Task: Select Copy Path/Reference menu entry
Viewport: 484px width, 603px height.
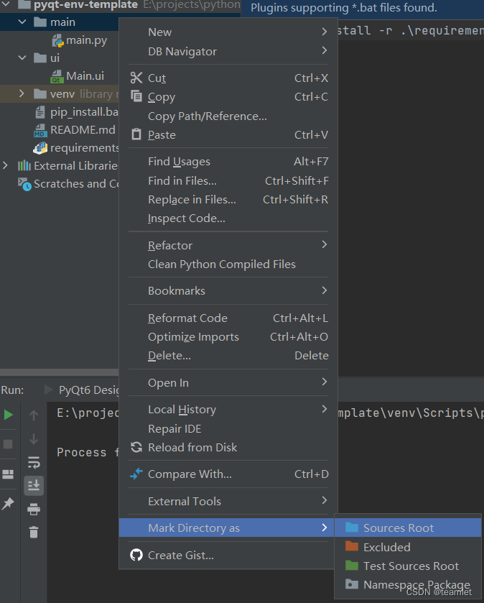Action: [x=228, y=116]
